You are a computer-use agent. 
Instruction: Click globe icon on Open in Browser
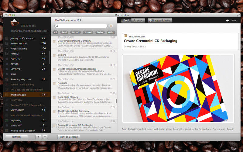click(x=150, y=20)
